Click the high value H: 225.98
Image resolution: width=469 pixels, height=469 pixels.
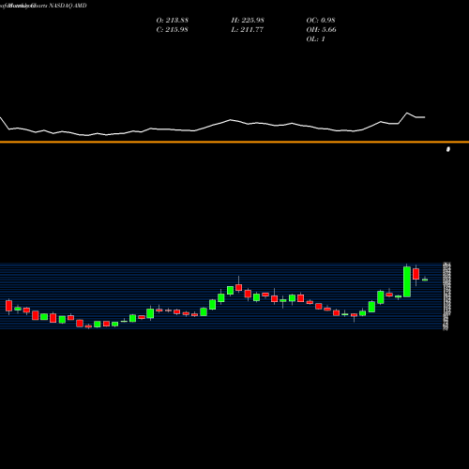248,20
